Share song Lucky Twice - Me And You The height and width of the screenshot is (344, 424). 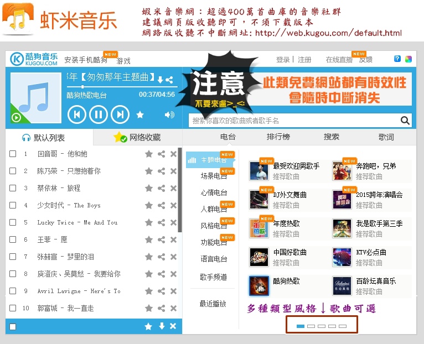pos(162,222)
